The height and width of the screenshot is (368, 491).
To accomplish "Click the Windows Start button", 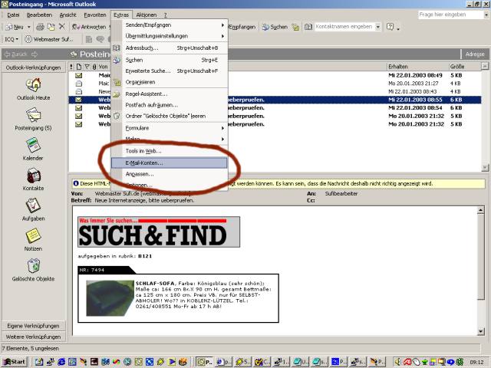I will coord(14,361).
